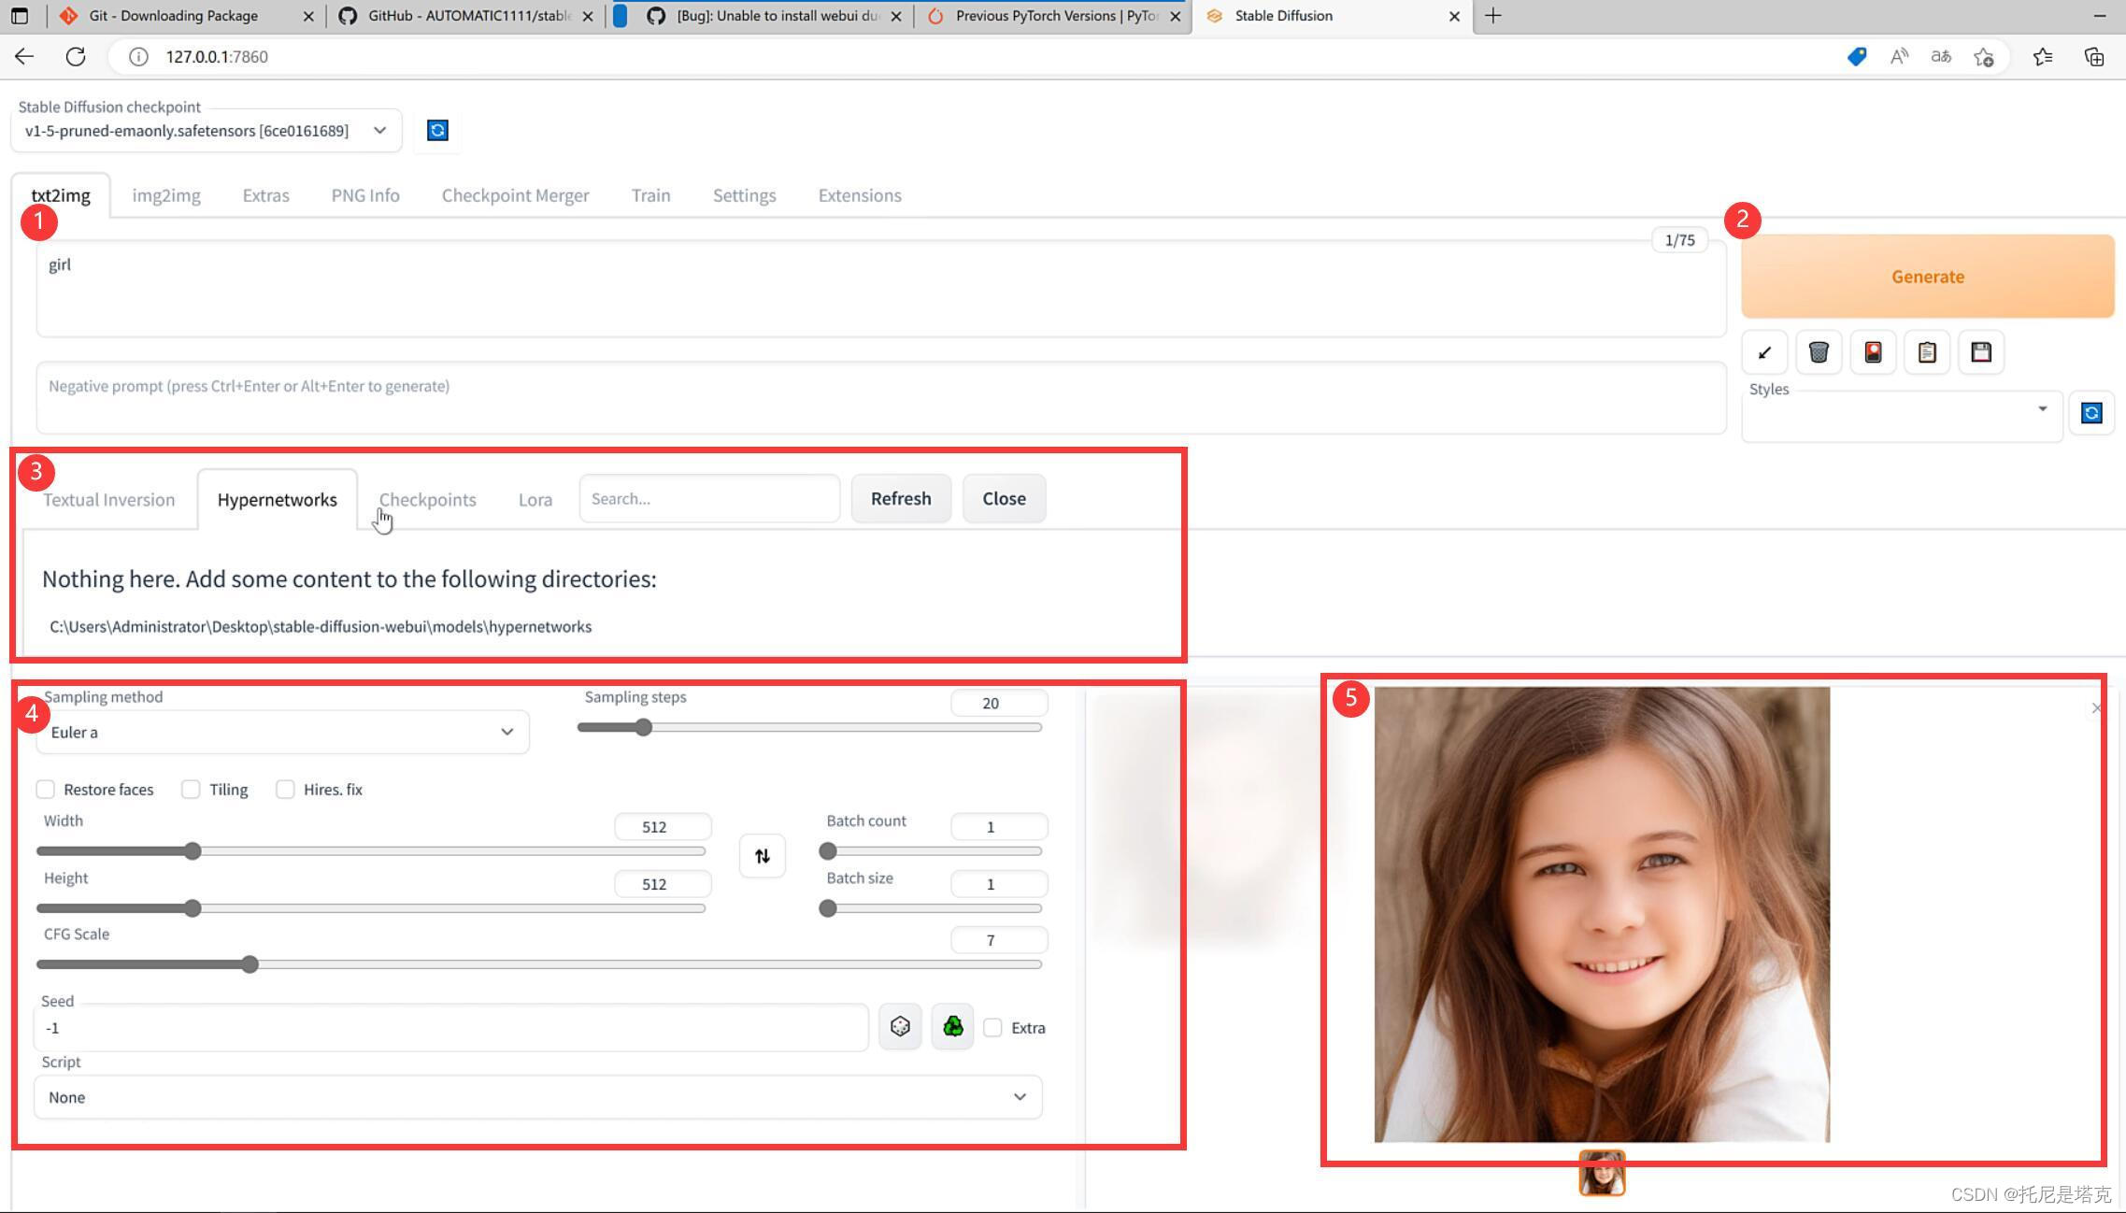This screenshot has height=1213, width=2126.
Task: Refresh the Stable Diffusion checkpoint list icon
Action: pos(437,130)
